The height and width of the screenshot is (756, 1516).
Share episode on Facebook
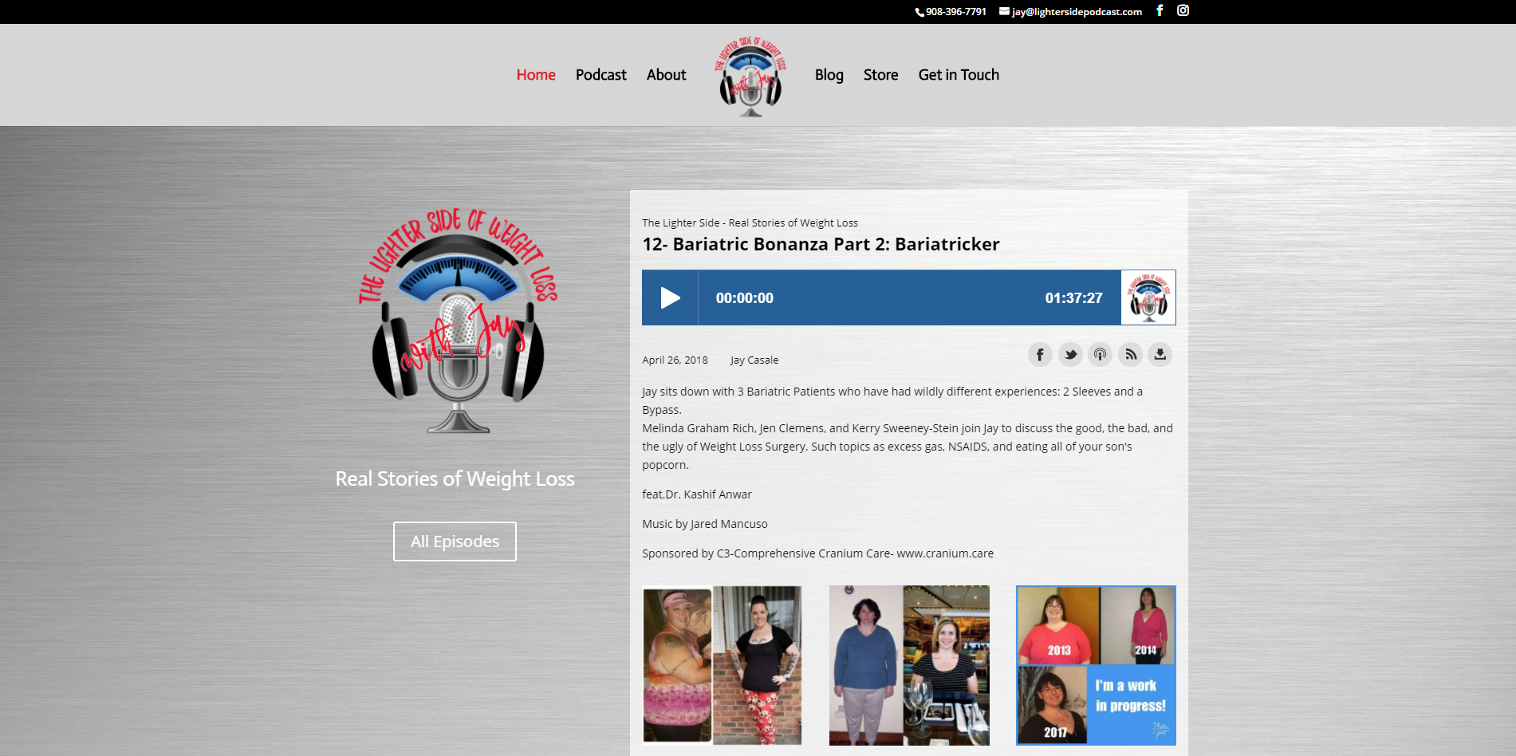[x=1040, y=354]
